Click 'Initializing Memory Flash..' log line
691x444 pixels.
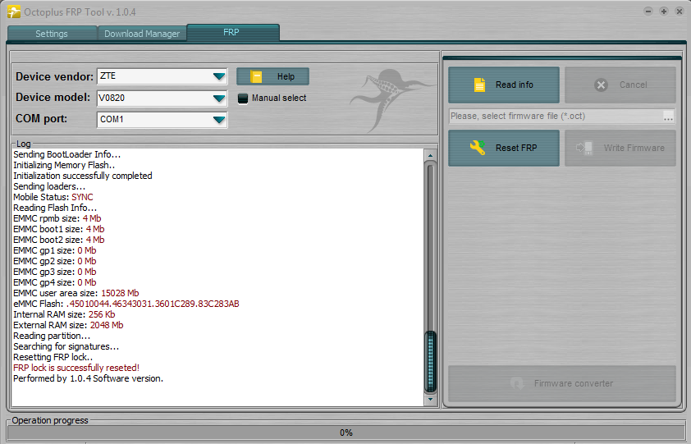click(64, 165)
